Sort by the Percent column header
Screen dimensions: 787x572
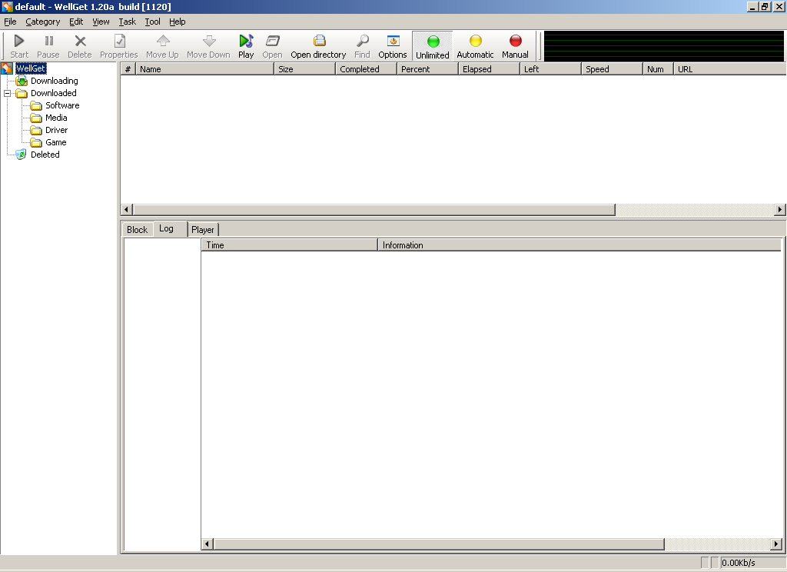(x=427, y=69)
